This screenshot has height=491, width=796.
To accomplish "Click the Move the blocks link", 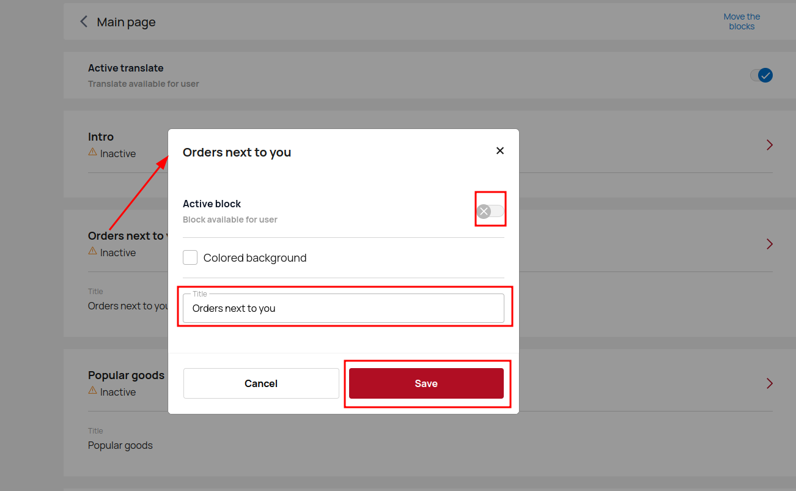I will [x=742, y=21].
